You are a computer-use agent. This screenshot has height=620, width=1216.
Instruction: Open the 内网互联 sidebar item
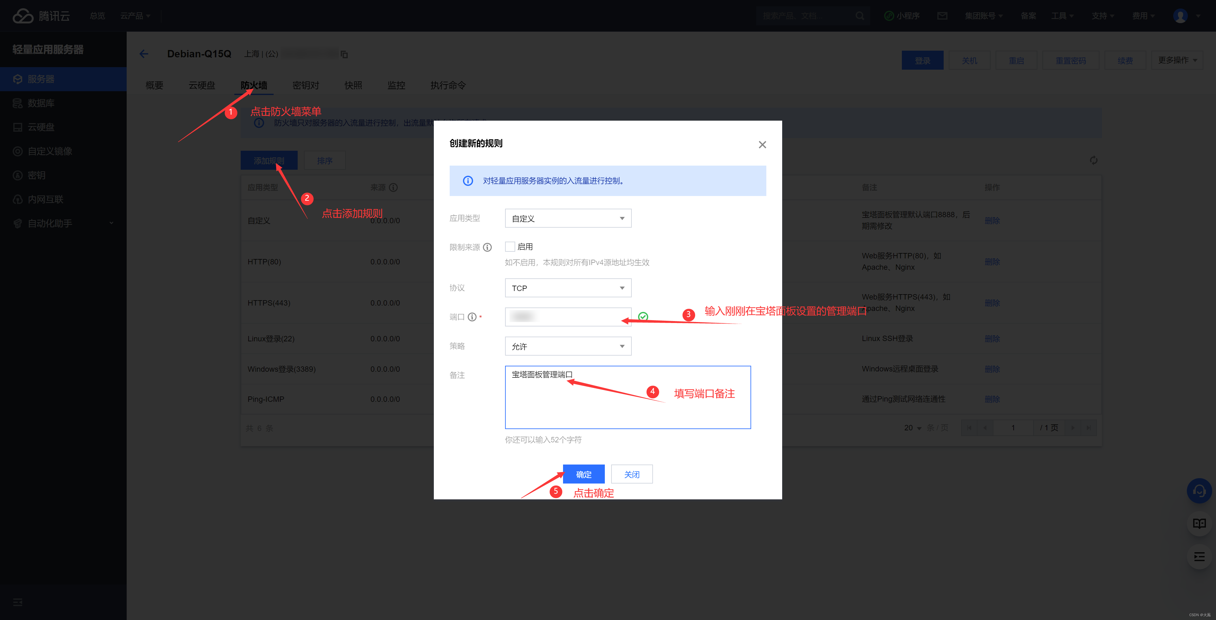(63, 199)
